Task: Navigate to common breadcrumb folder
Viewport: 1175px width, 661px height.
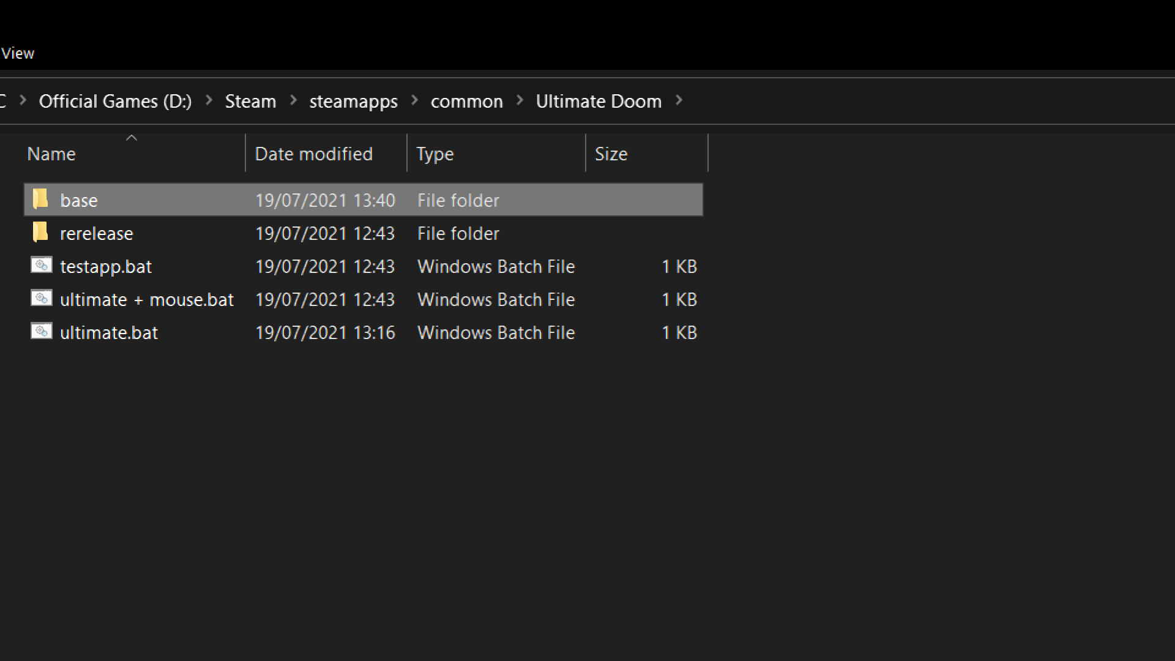Action: 466,101
